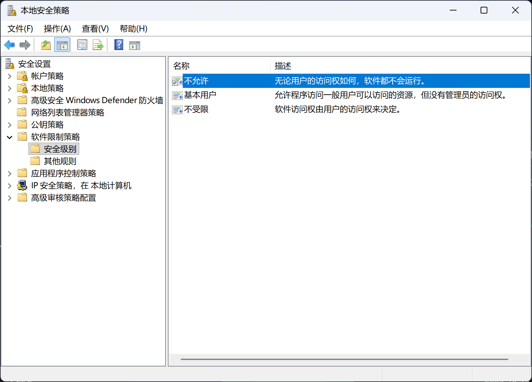The image size is (532, 382).
Task: Toggle the show/hide console tree button
Action: click(x=62, y=45)
